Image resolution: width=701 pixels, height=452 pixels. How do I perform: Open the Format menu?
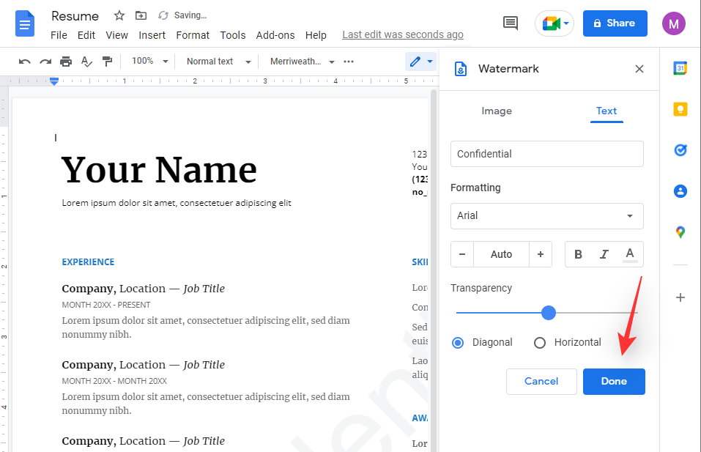click(192, 35)
